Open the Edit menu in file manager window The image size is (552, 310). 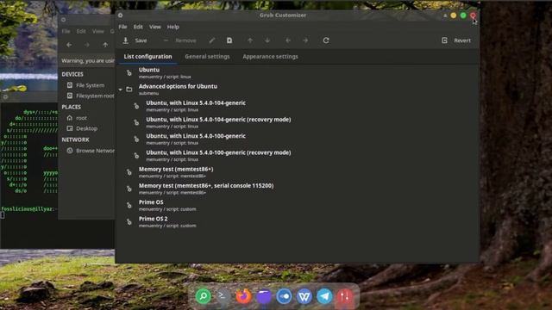[81, 31]
